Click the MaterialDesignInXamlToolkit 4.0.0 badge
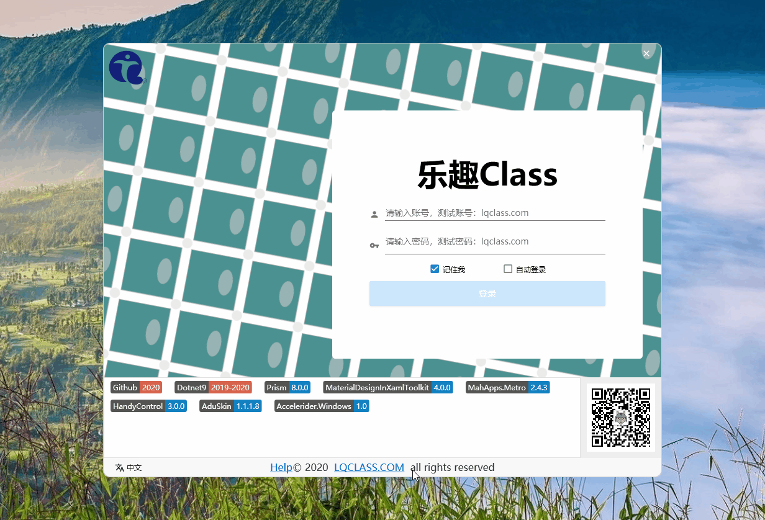This screenshot has width=765, height=520. [x=388, y=387]
